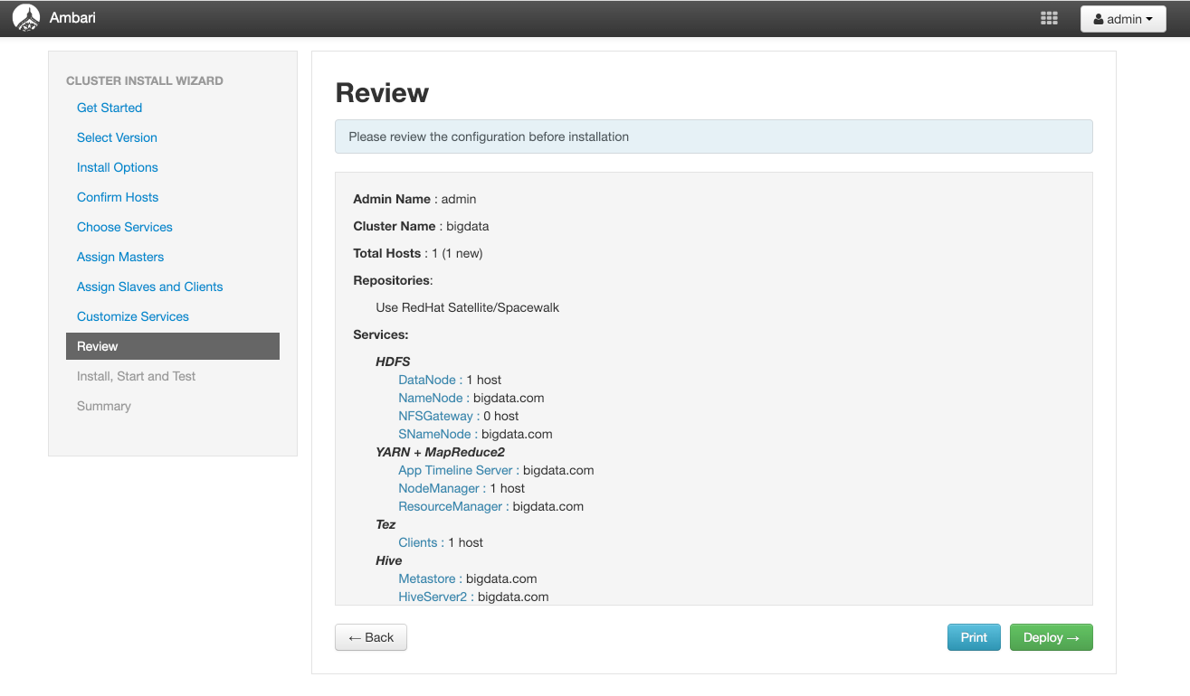Open the App Timeline Server link
Screen dimensions: 1190x696
click(455, 470)
